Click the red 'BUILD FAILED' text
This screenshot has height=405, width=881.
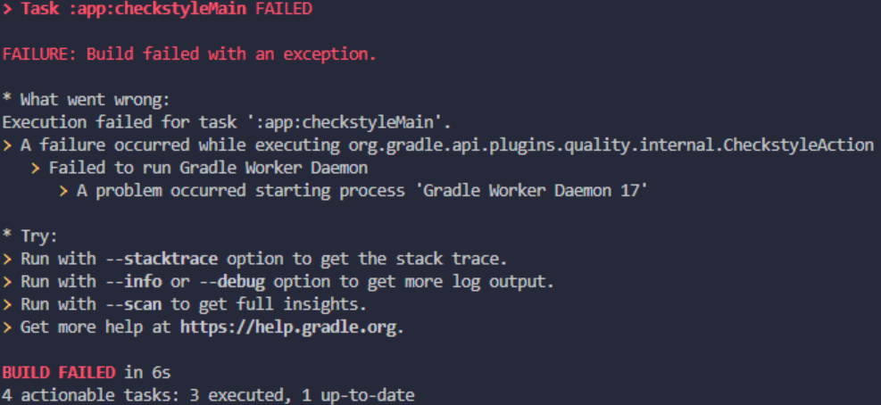[58, 372]
